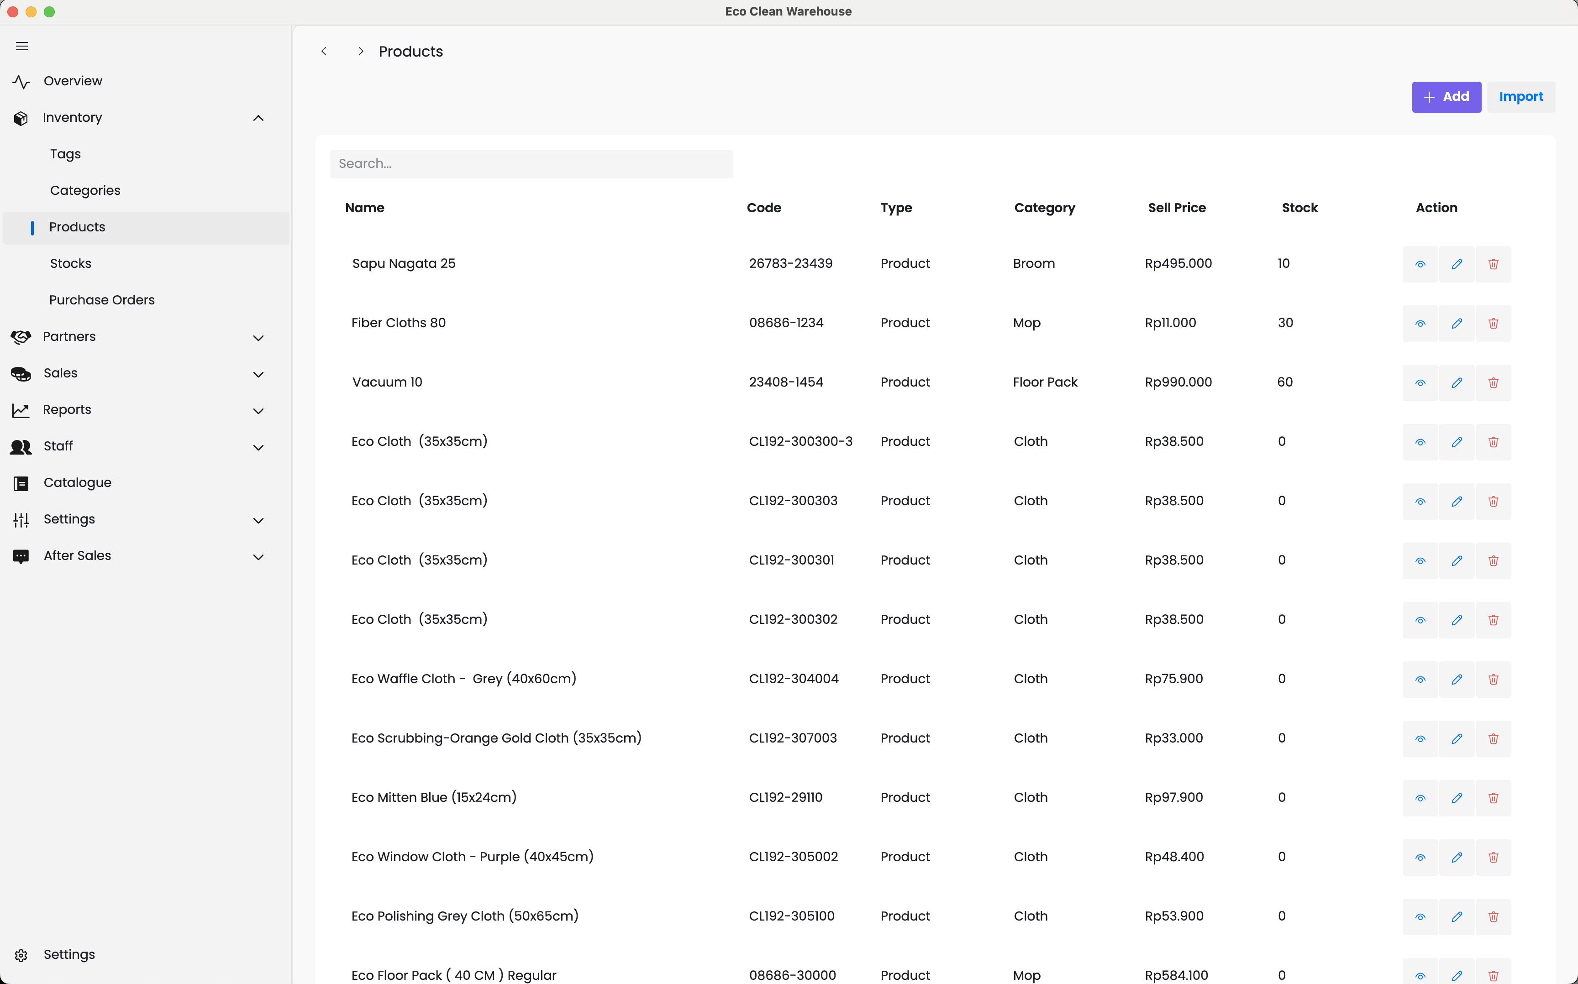Collapse the Inventory section chevron
The width and height of the screenshot is (1578, 984).
[258, 118]
